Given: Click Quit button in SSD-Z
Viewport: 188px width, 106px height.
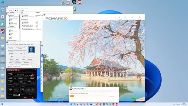Looking at the screenshot, I should click(x=37, y=67).
